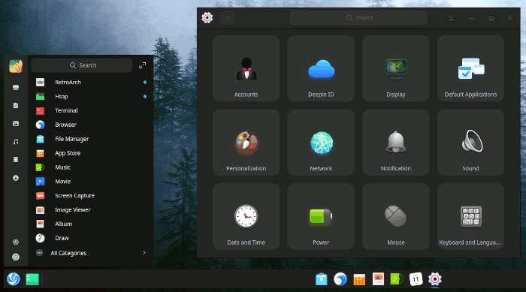Open App Store from dock

click(359, 279)
